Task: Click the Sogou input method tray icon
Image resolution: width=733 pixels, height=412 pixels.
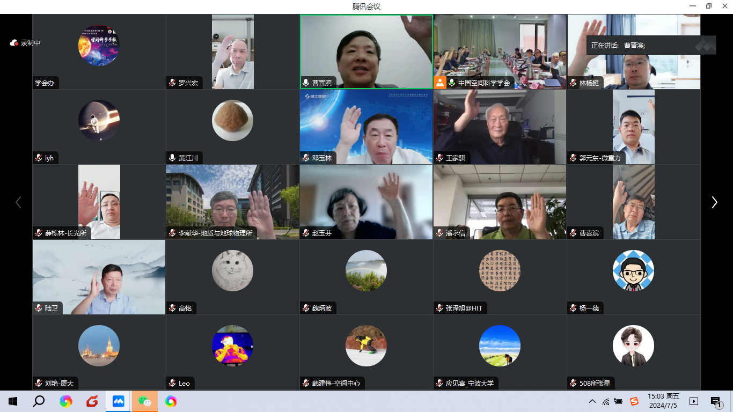Action: click(x=634, y=401)
